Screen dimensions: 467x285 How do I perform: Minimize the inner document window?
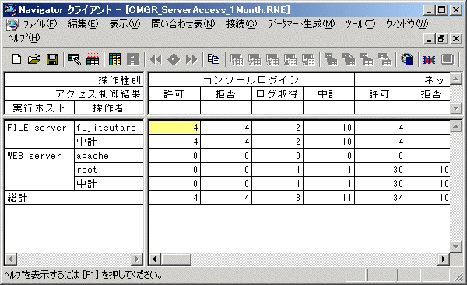(429, 39)
